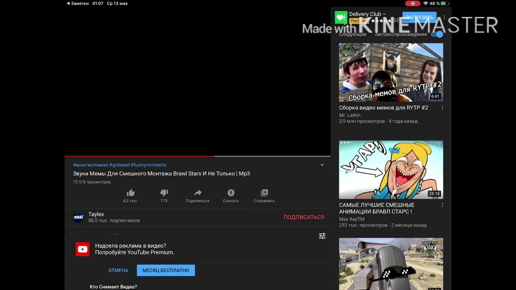Tap the black video player area

[198, 81]
